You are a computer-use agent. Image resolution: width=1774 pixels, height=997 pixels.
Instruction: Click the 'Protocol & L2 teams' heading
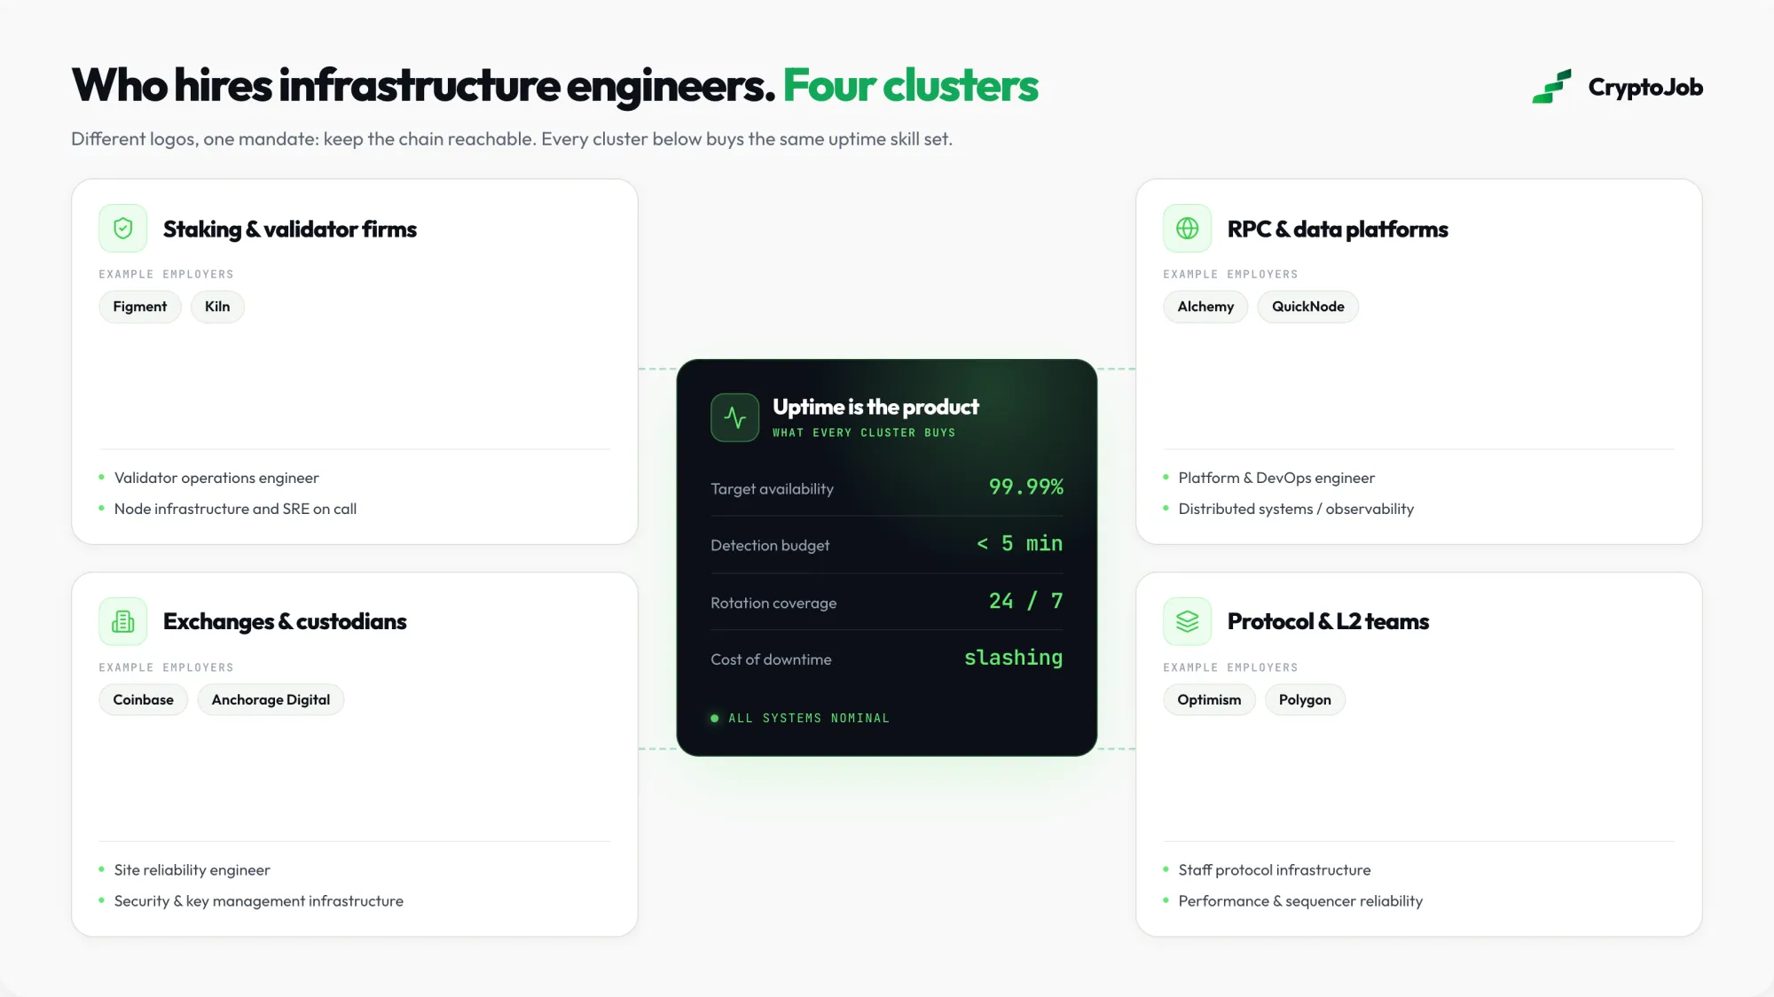point(1328,621)
